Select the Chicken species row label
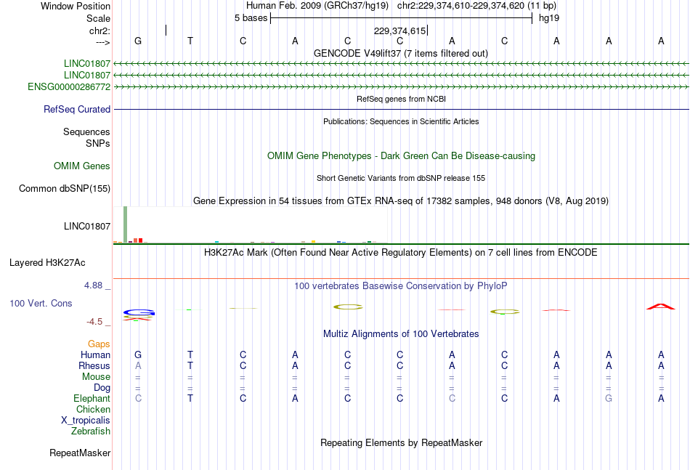The height and width of the screenshot is (470, 690). [x=93, y=409]
